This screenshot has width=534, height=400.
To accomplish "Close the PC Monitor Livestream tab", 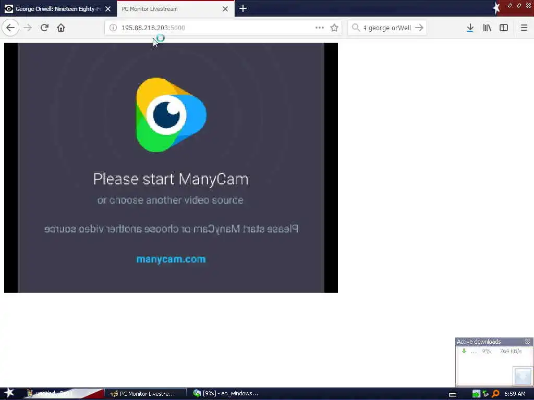I will click(x=225, y=9).
